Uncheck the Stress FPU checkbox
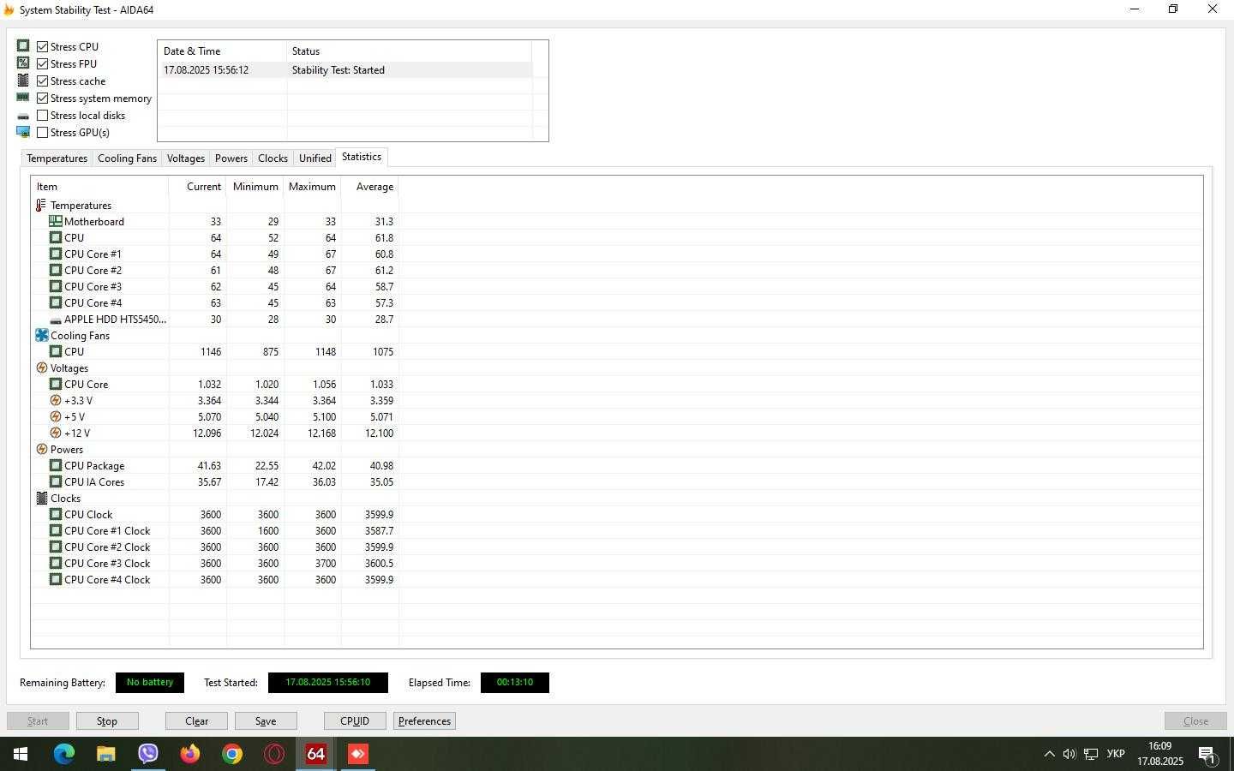This screenshot has height=771, width=1234. (x=43, y=63)
